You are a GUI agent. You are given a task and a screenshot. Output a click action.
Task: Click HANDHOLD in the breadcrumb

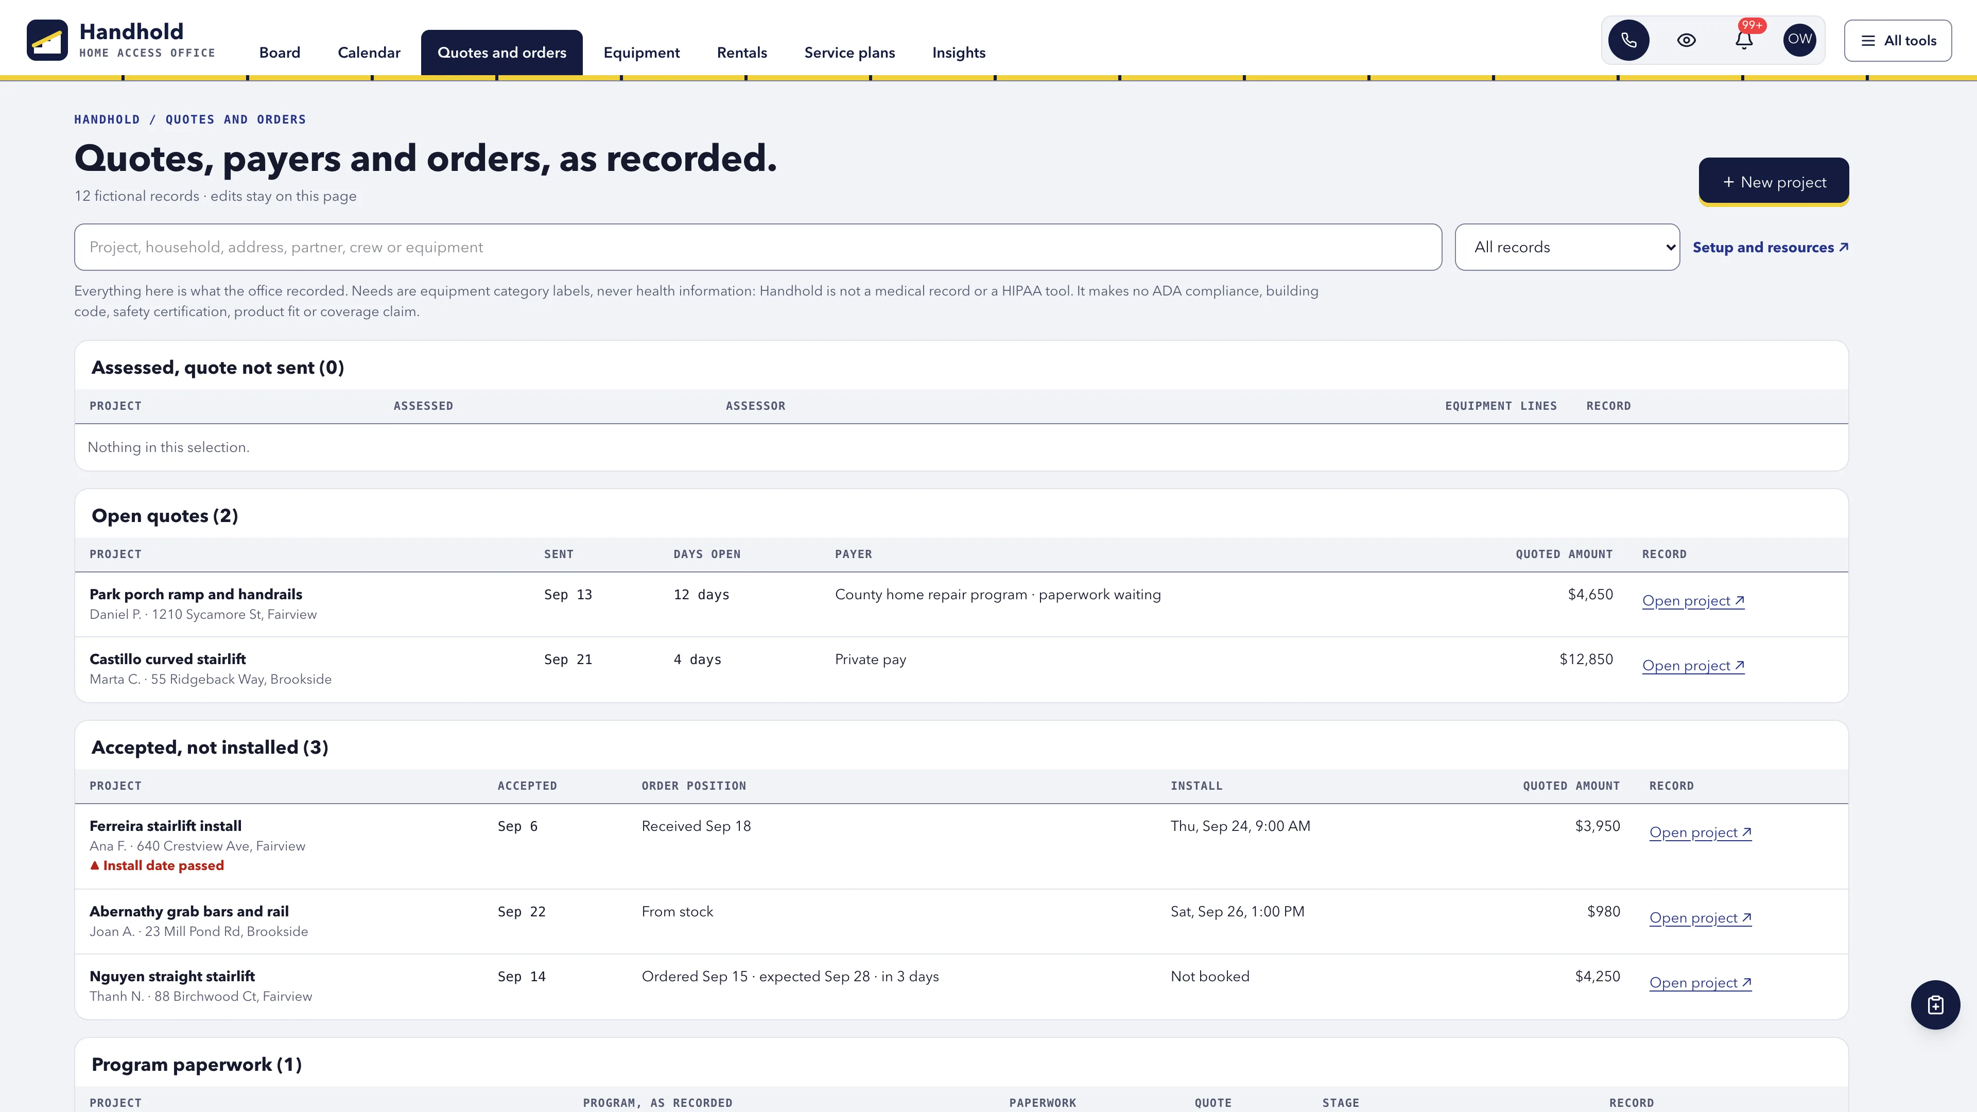[x=107, y=119]
